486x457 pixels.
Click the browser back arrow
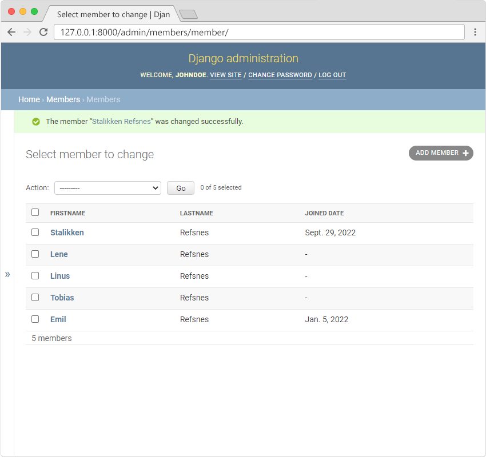point(11,32)
